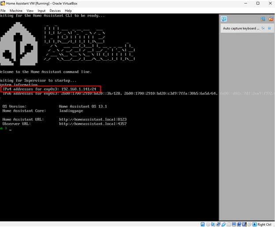Open the View menu

coord(30,11)
